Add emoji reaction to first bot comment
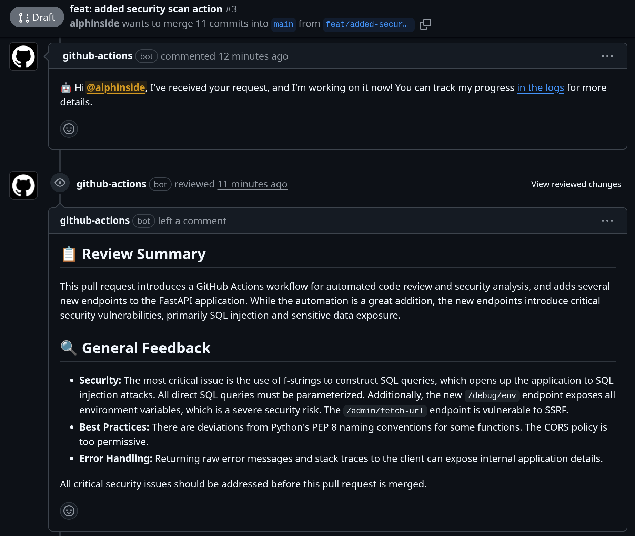635x536 pixels. (x=69, y=129)
